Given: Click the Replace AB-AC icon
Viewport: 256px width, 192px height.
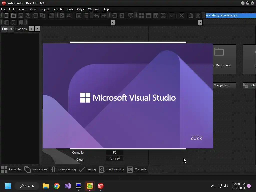Looking at the screenshot, I should (70, 16).
